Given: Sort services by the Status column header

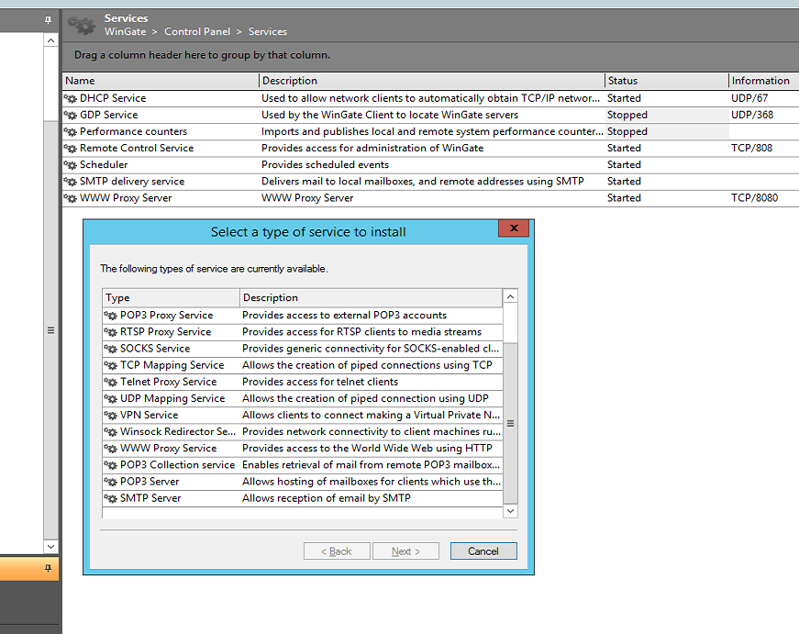Looking at the screenshot, I should click(x=667, y=81).
